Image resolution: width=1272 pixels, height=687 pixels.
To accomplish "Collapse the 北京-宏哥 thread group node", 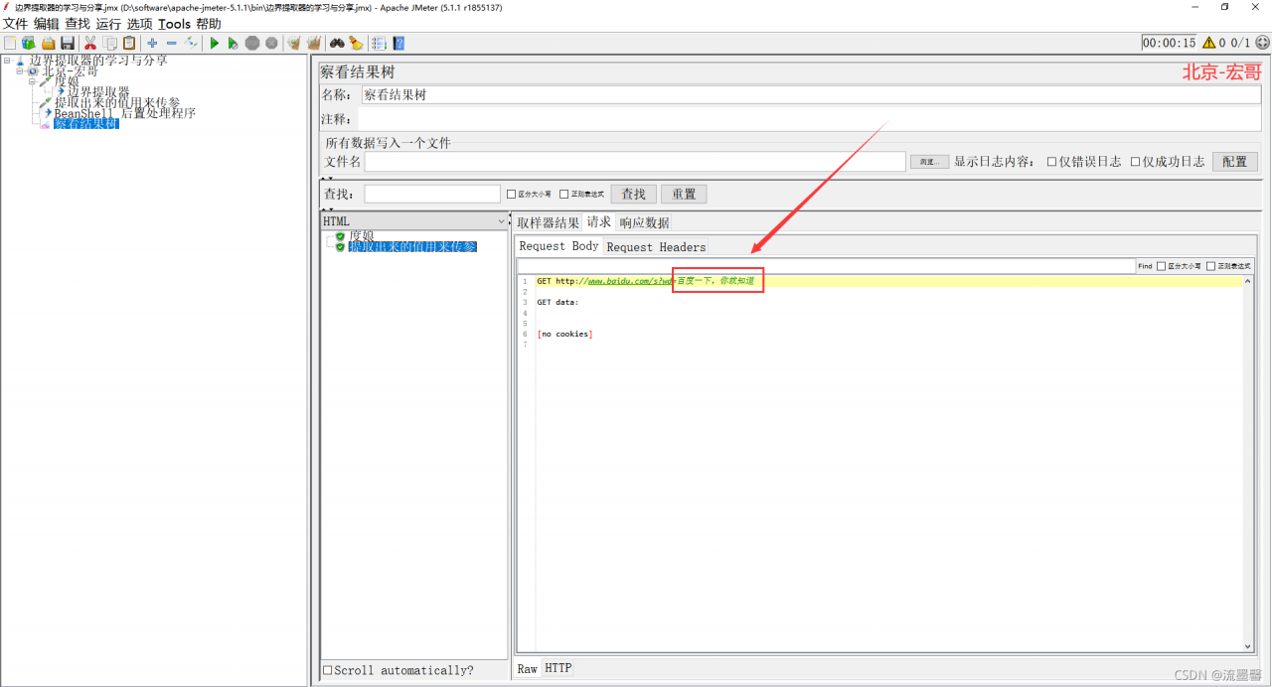I will click(x=19, y=71).
